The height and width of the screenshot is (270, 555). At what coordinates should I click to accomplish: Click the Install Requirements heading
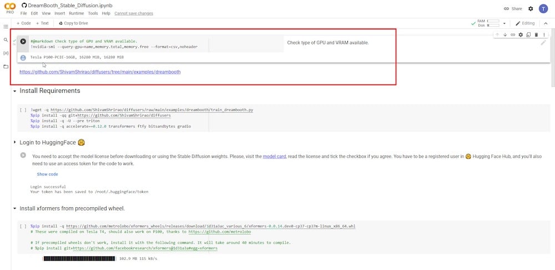point(50,91)
